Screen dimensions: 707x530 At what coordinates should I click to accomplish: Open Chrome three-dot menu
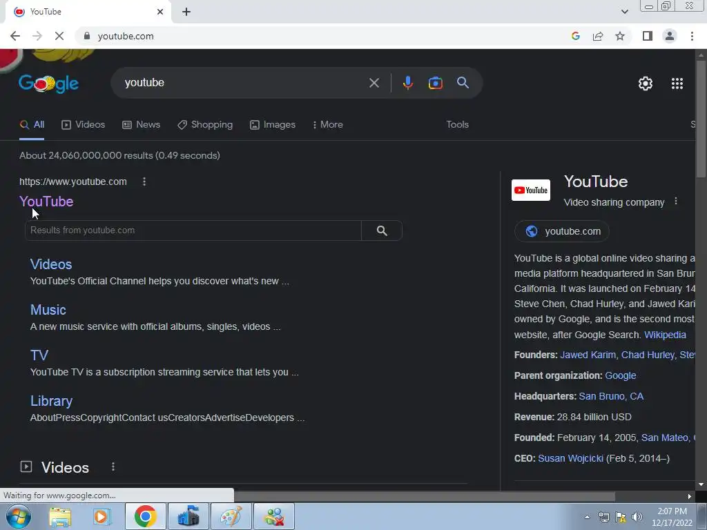(x=692, y=36)
